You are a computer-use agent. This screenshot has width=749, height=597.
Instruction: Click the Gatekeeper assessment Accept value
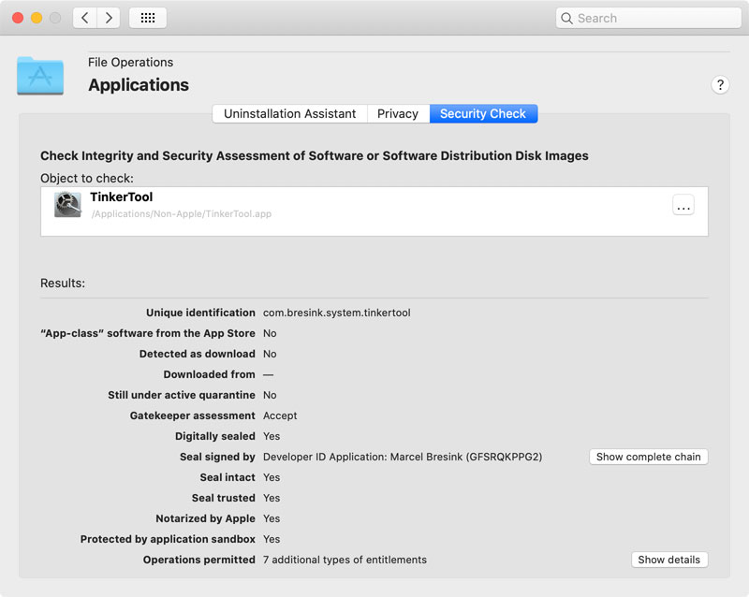click(280, 415)
